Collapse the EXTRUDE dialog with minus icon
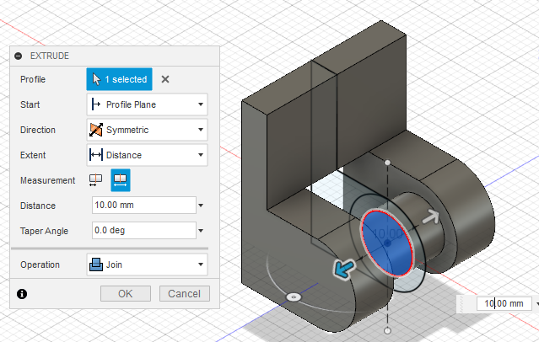The width and height of the screenshot is (539, 342). pyautogui.click(x=19, y=56)
